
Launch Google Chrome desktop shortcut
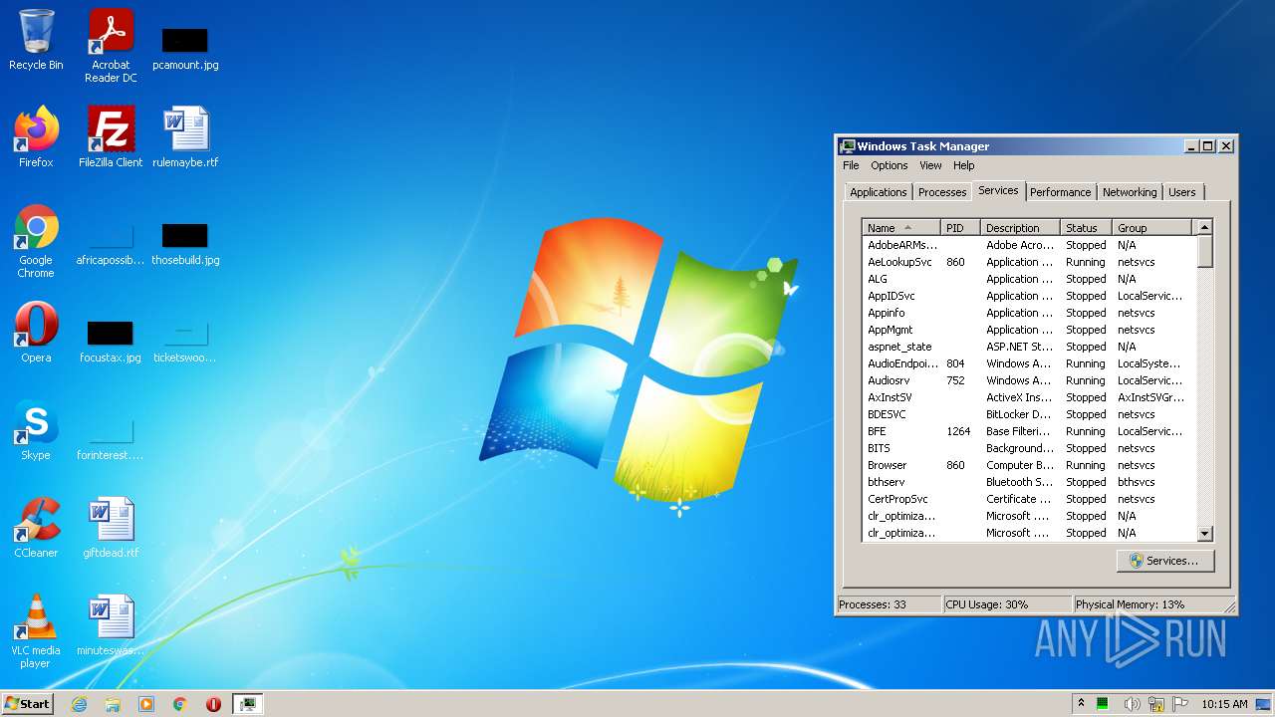(36, 241)
